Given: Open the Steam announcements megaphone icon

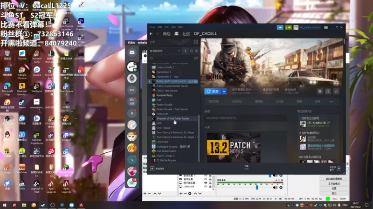Looking at the screenshot, I should pyautogui.click(x=280, y=27).
